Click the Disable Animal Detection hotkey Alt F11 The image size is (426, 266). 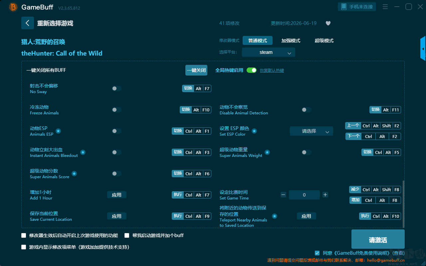385,110
